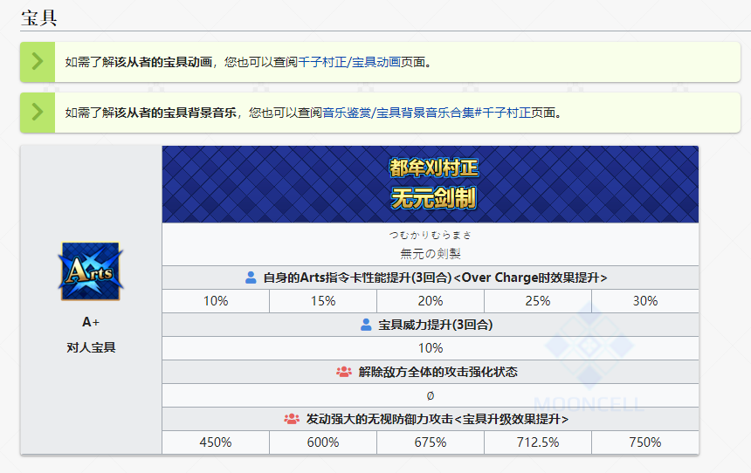The image size is (751, 473).
Task: Click the person icon beside 宝具威力提升
Action: click(367, 325)
